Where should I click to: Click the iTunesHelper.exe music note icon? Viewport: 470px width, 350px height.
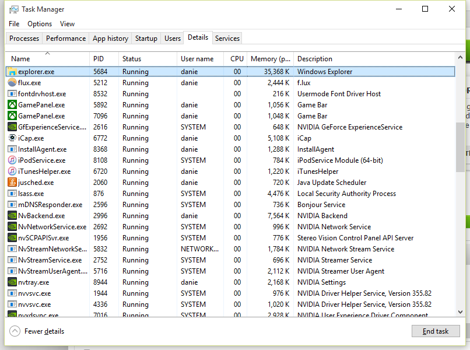pyautogui.click(x=12, y=171)
